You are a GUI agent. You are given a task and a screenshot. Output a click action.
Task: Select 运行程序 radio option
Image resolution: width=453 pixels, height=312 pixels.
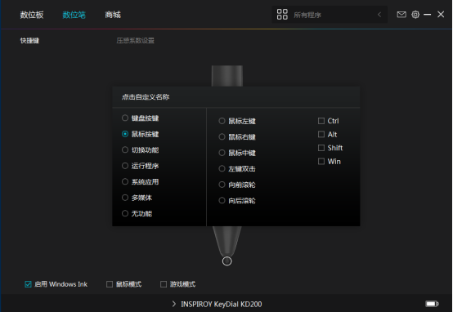click(125, 166)
